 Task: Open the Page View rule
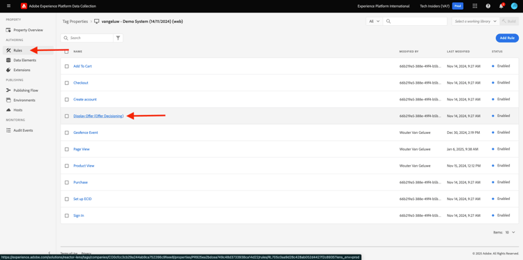(x=82, y=149)
